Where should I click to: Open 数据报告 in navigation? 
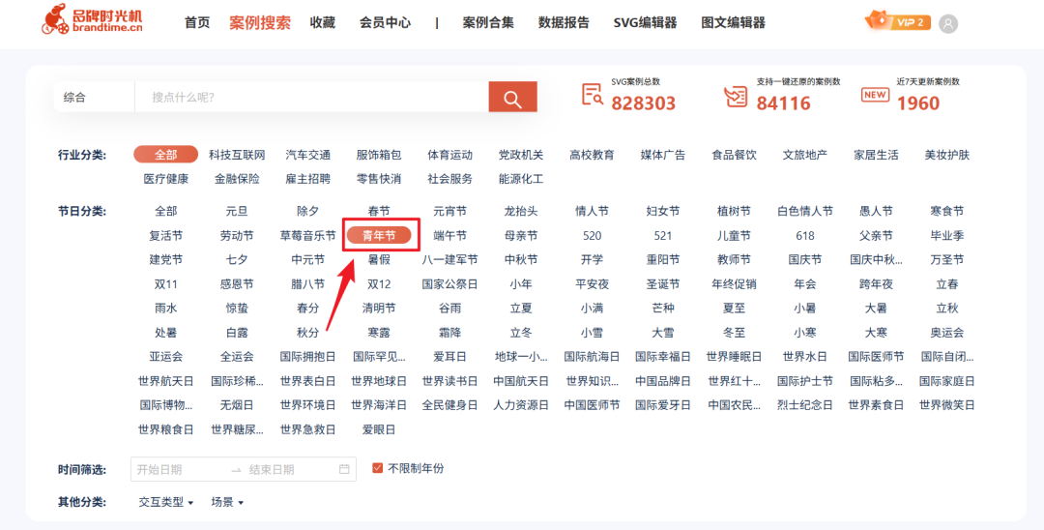(x=564, y=22)
